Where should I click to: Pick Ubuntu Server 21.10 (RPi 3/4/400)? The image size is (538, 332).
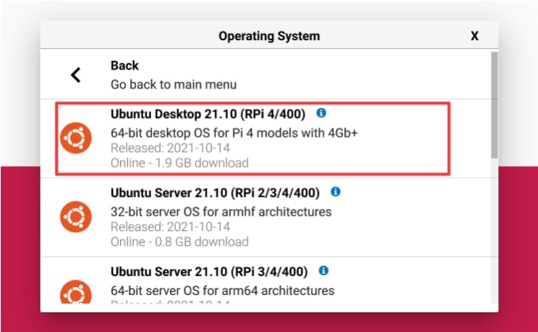coord(266,281)
